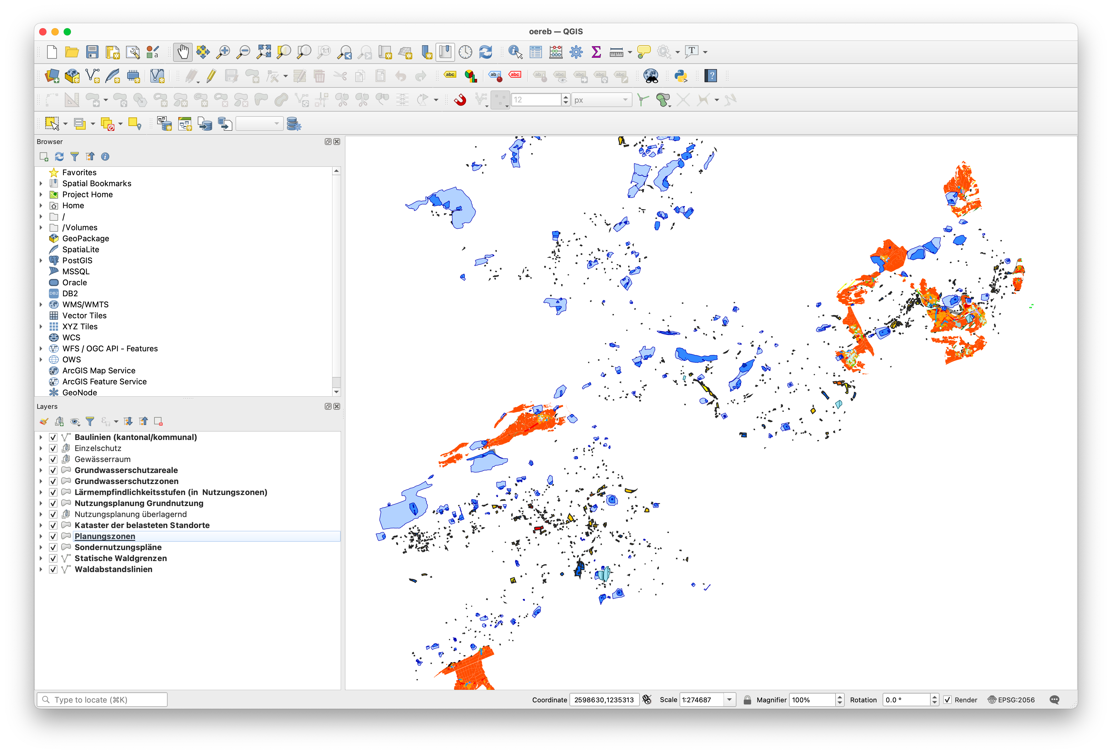
Task: Hide the Grundwasserschutzareale layer
Action: click(54, 470)
